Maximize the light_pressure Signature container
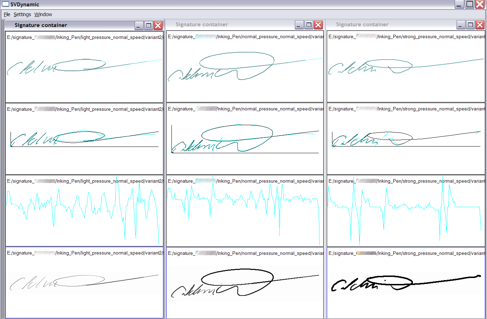The height and width of the screenshot is (319, 487). coord(149,25)
